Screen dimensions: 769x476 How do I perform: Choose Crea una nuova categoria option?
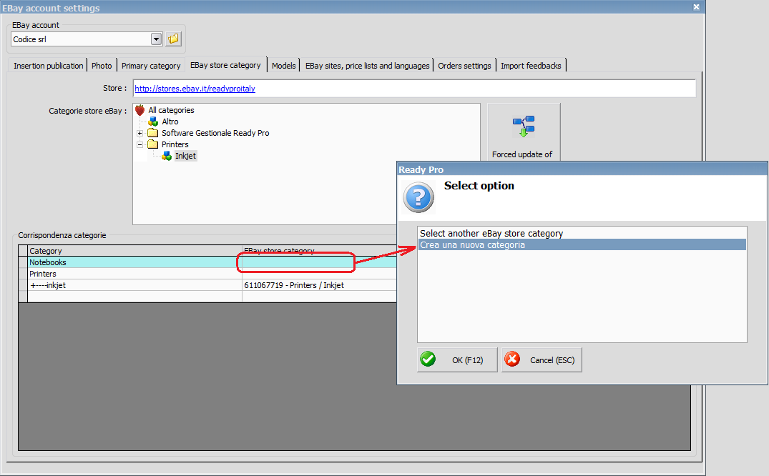click(582, 244)
